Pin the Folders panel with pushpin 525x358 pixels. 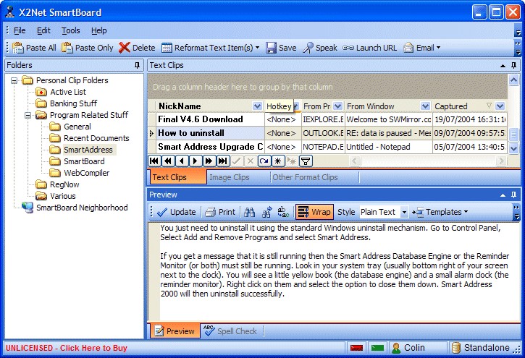(x=137, y=65)
